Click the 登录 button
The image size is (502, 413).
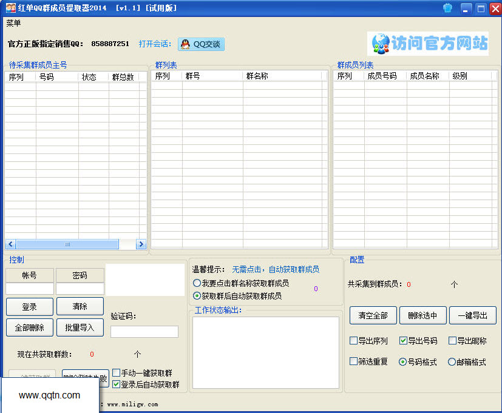click(x=30, y=307)
